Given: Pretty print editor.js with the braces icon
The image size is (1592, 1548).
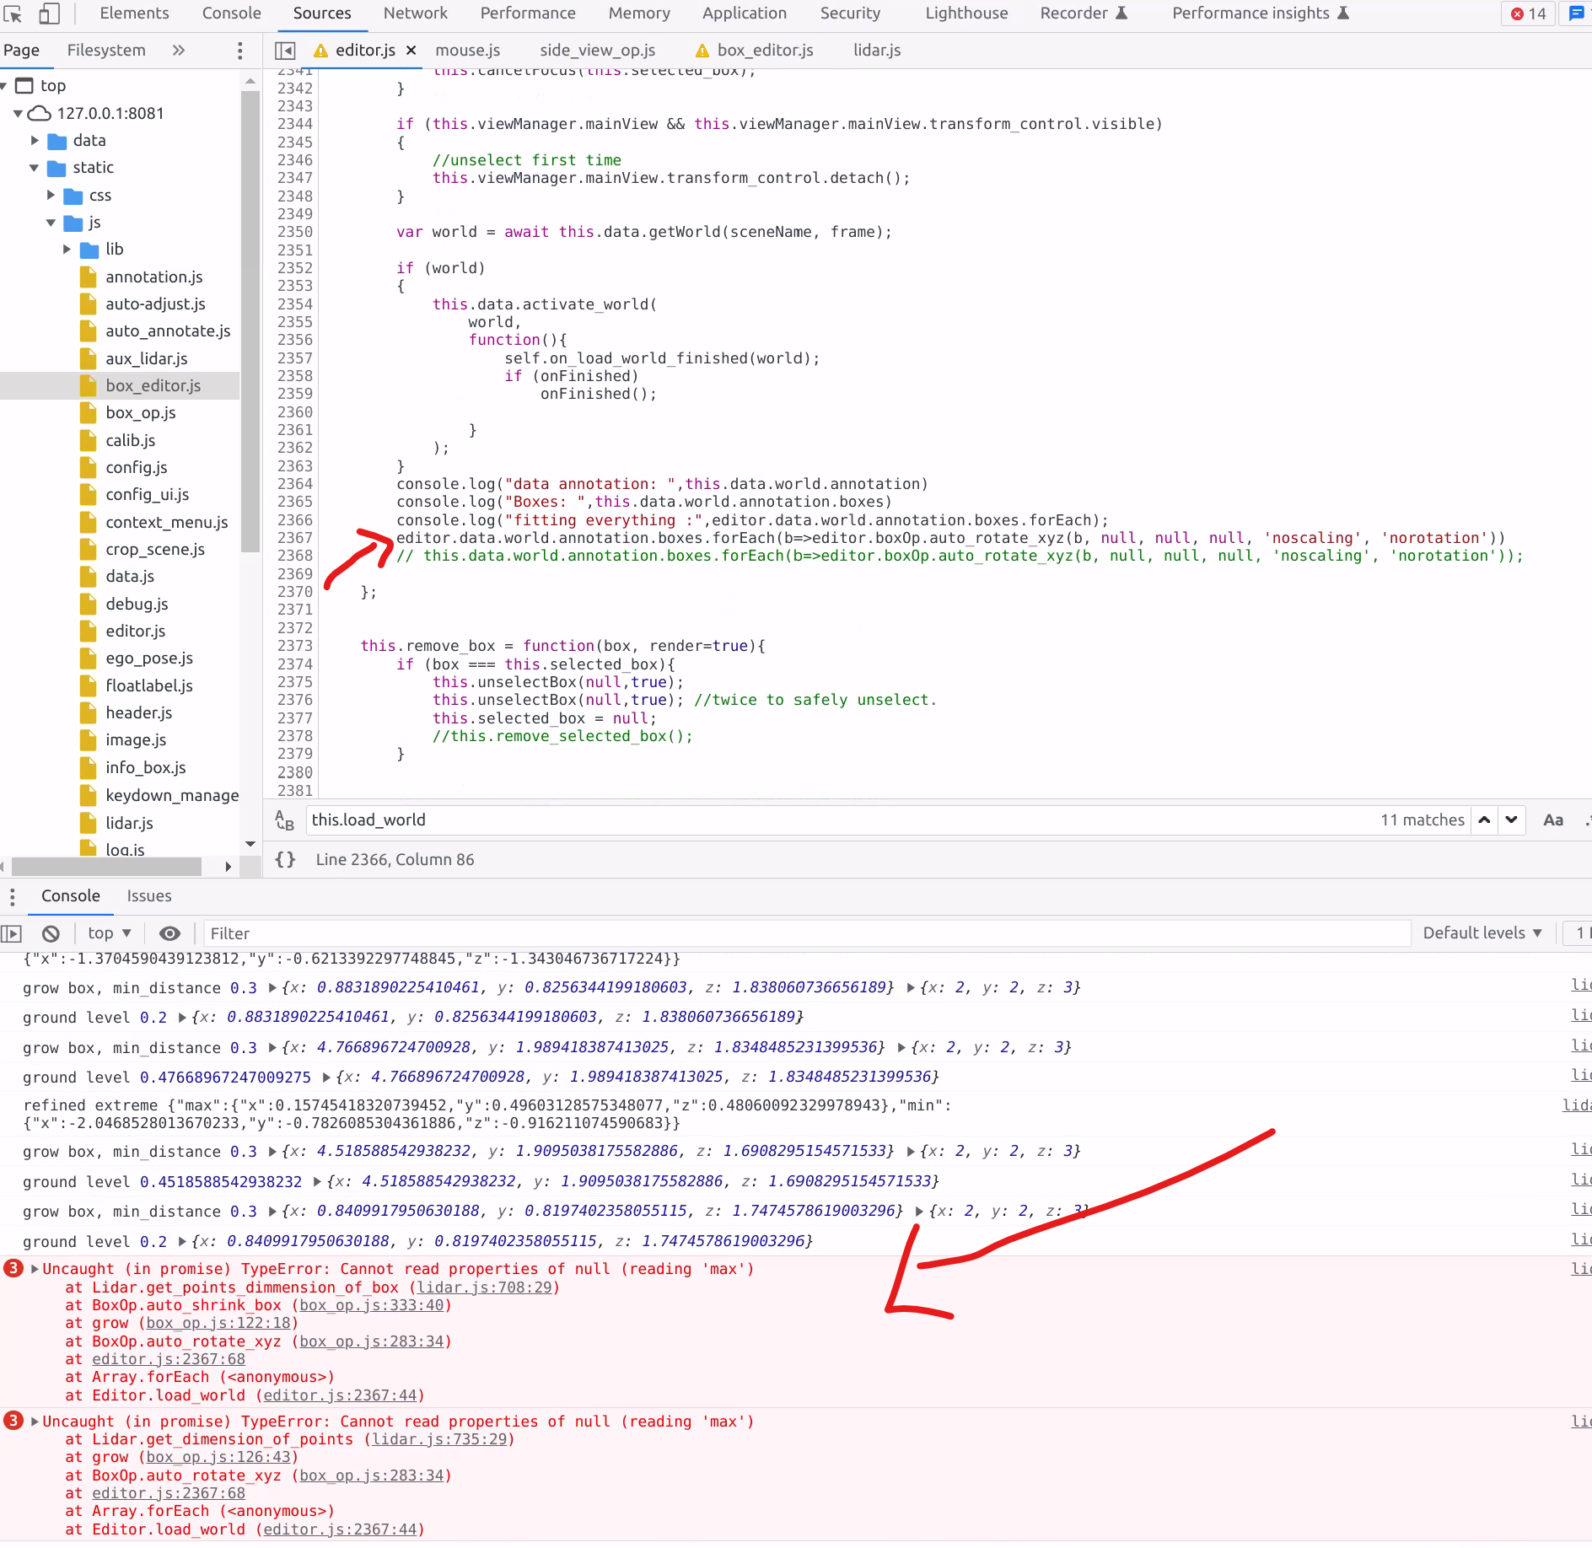Looking at the screenshot, I should point(284,859).
